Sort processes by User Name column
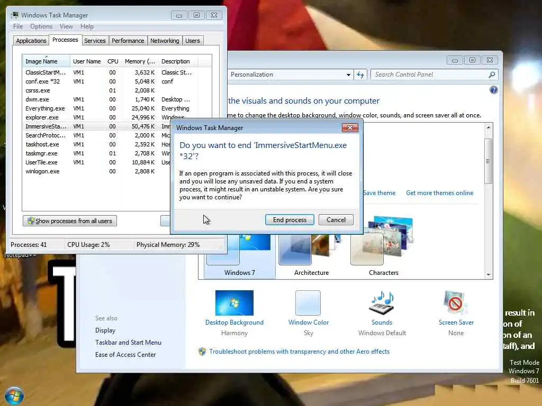542x406 pixels. [x=87, y=61]
